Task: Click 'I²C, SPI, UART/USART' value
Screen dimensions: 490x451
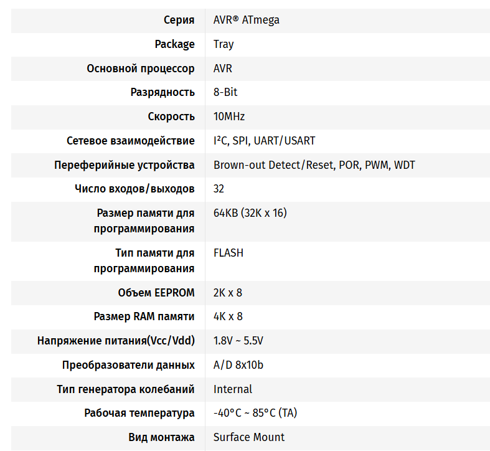Action: click(265, 141)
